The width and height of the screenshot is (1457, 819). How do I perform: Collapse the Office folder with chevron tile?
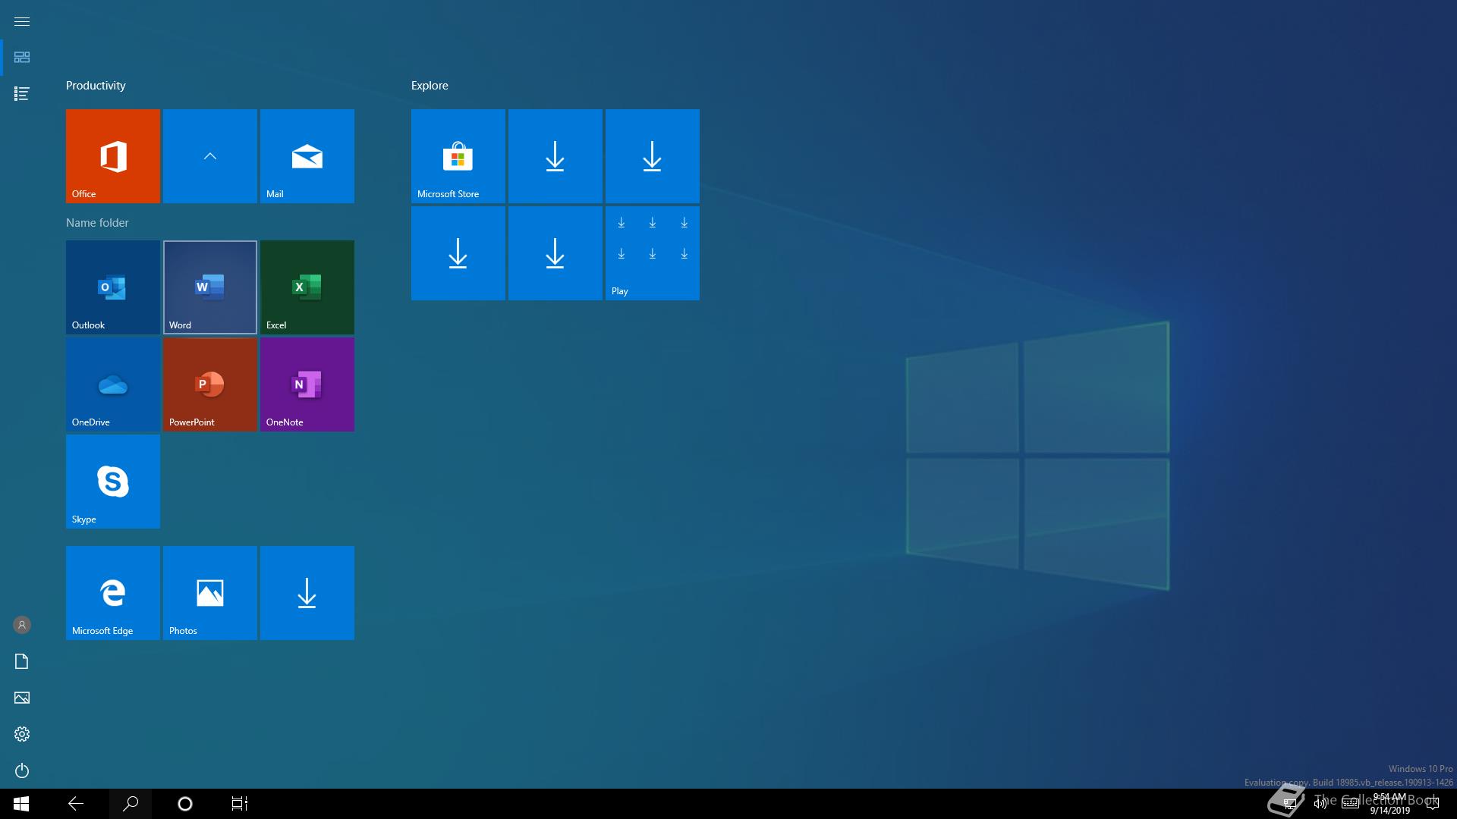click(210, 156)
